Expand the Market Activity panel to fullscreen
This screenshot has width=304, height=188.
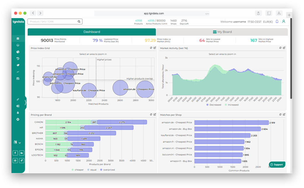pyautogui.click(x=284, y=48)
